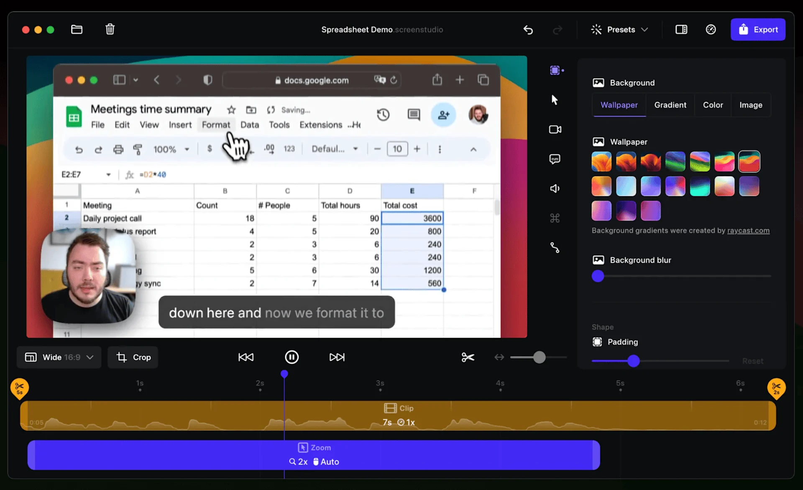The height and width of the screenshot is (490, 803).
Task: Open the raycast.com link
Action: tap(748, 231)
